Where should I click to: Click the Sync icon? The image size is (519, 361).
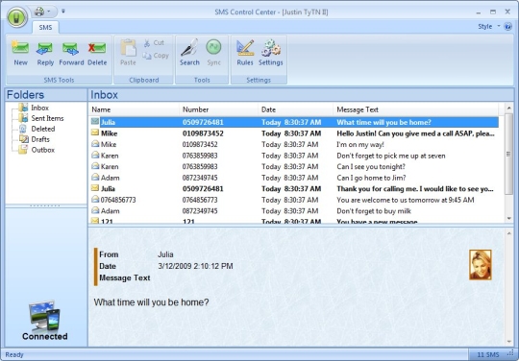coord(213,47)
